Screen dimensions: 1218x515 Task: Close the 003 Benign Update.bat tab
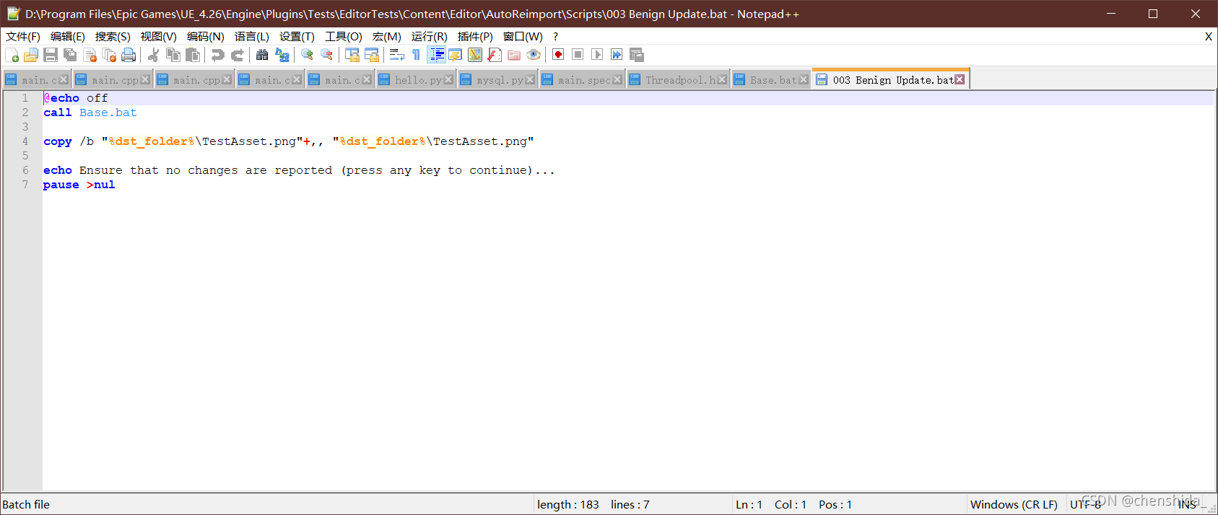[960, 79]
